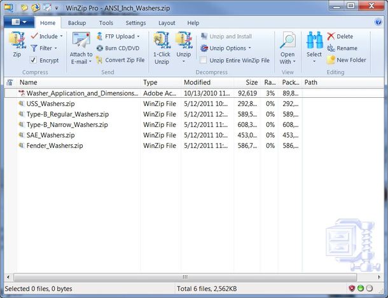The height and width of the screenshot is (298, 388).
Task: Open the Tools ribbon tab
Action: [x=106, y=23]
